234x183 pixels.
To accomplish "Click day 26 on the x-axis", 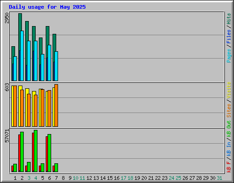I will [x=185, y=178].
